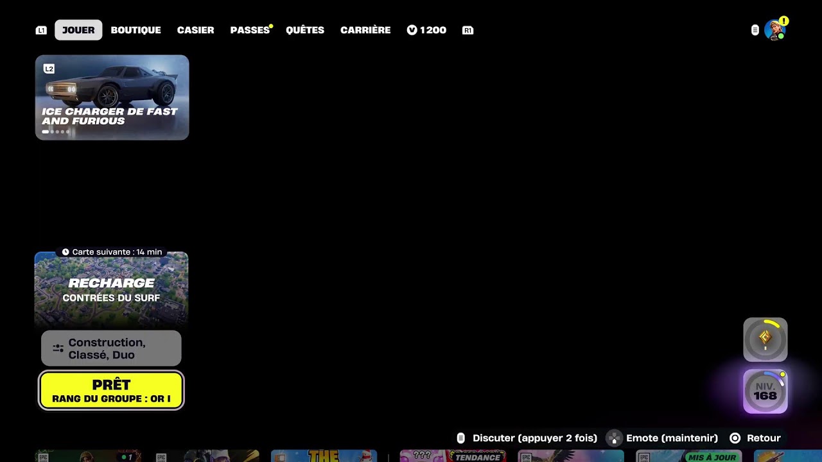Click the Retour button
Viewport: 822px width, 462px height.
[x=755, y=438]
